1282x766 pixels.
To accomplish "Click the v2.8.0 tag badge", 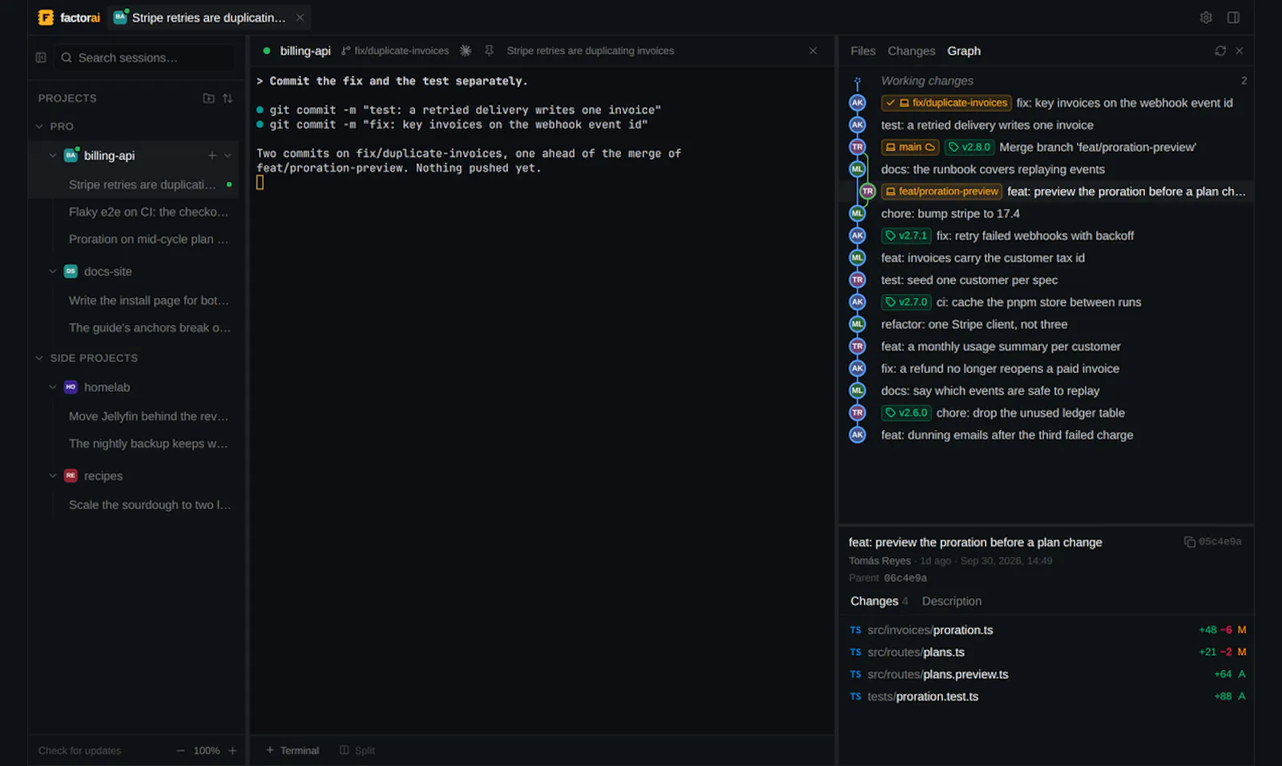I will pyautogui.click(x=970, y=147).
